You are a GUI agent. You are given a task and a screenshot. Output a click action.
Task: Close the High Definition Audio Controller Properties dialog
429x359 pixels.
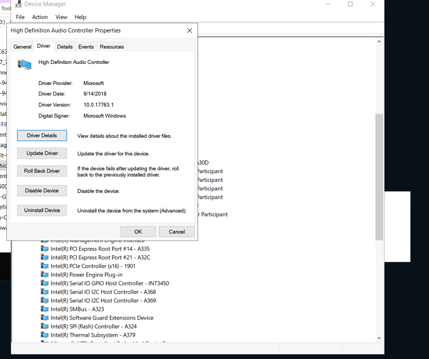click(x=189, y=31)
